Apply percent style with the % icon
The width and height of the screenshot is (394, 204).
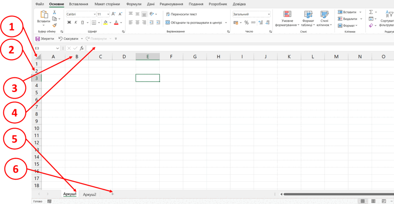click(246, 23)
